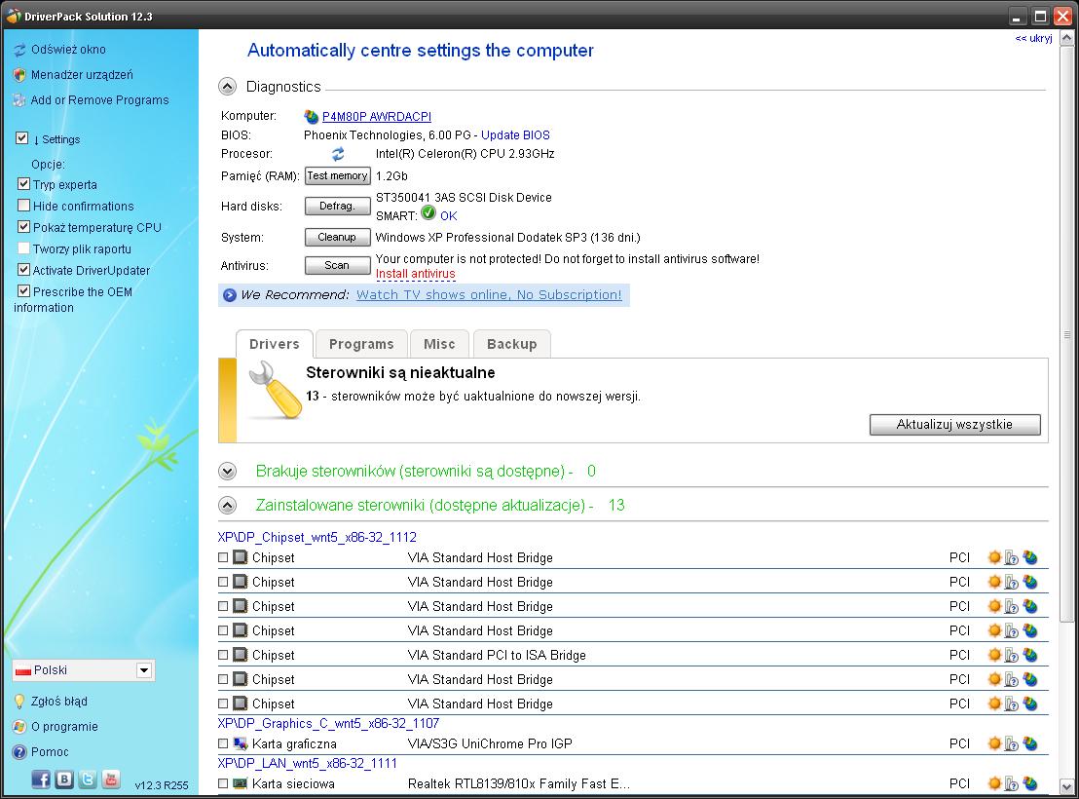Screen dimensions: 1079x799
Task: Click the info document icon on UniChrome Pro IGP row
Action: coord(1012,744)
